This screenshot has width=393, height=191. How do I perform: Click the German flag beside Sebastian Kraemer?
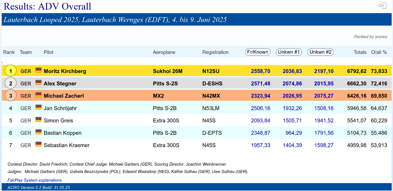(x=38, y=144)
